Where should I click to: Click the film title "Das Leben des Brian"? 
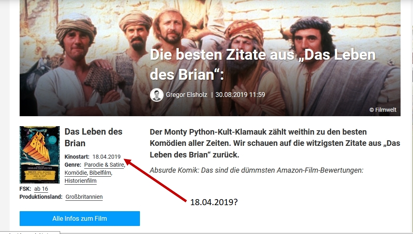click(x=93, y=137)
